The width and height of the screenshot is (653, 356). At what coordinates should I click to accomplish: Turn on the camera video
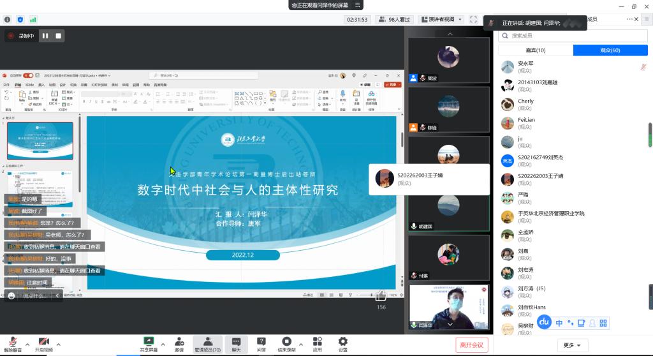coord(44,345)
